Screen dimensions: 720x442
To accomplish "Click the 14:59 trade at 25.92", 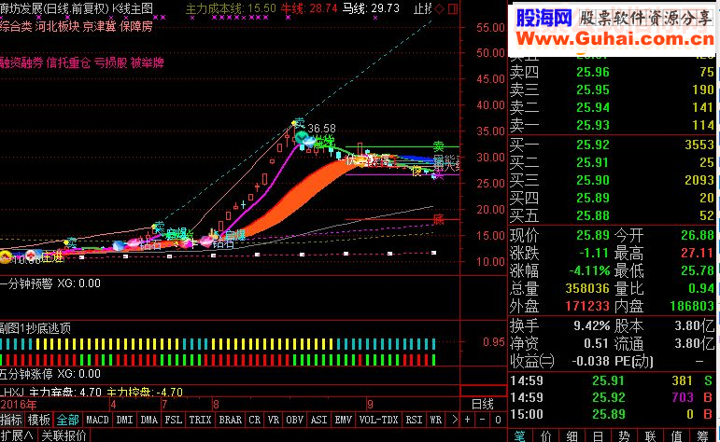I will 611,397.
